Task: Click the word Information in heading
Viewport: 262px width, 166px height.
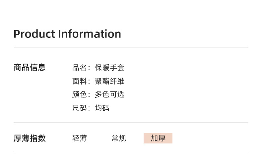Action: coord(90,34)
